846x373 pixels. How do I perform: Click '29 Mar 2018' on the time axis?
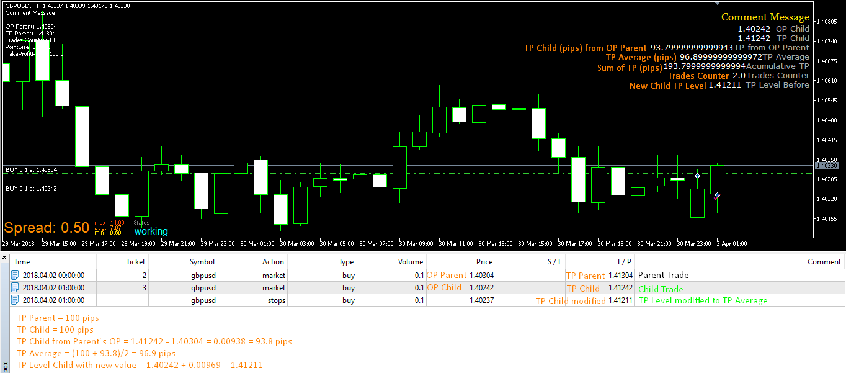pyautogui.click(x=19, y=243)
